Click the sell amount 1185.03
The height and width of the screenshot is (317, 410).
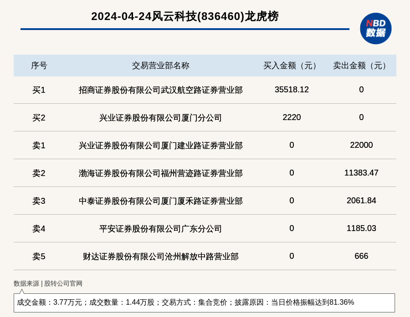point(361,228)
